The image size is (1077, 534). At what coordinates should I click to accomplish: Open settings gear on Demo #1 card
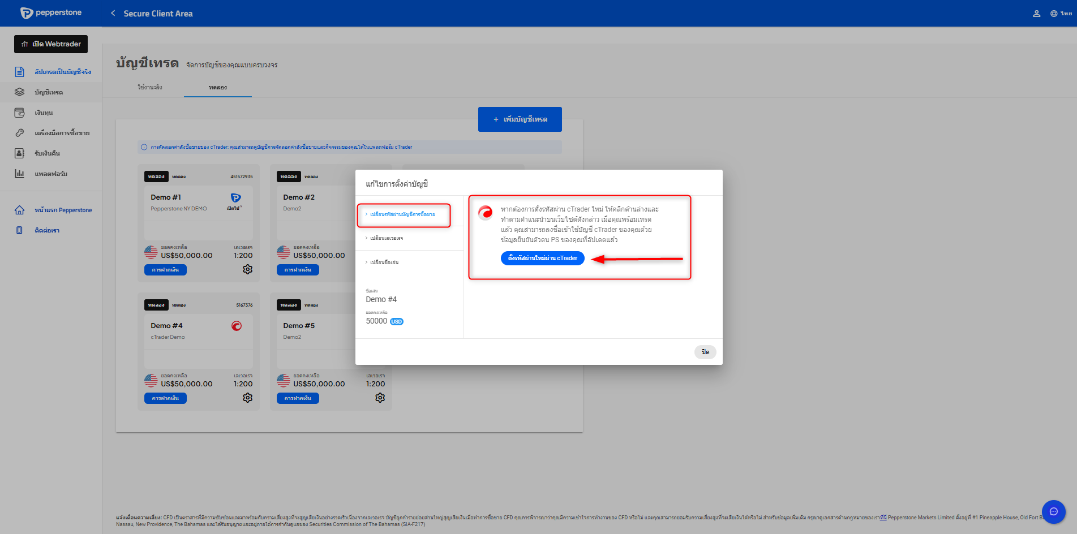247,269
